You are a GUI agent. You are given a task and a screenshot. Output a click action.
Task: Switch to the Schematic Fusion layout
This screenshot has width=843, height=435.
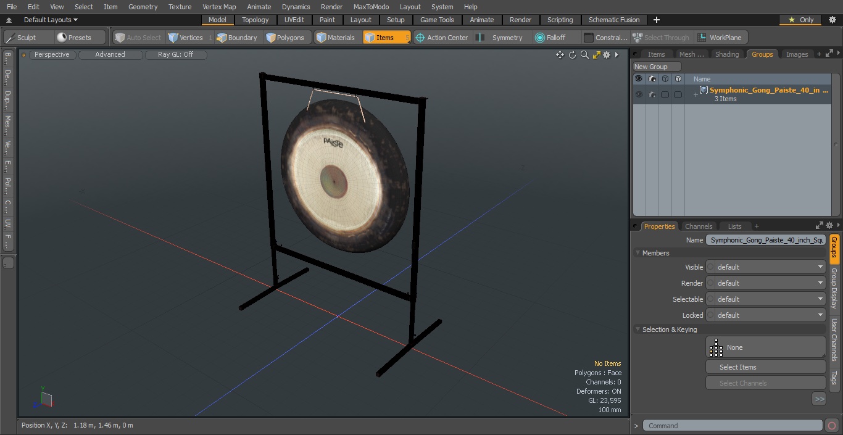[x=614, y=20]
